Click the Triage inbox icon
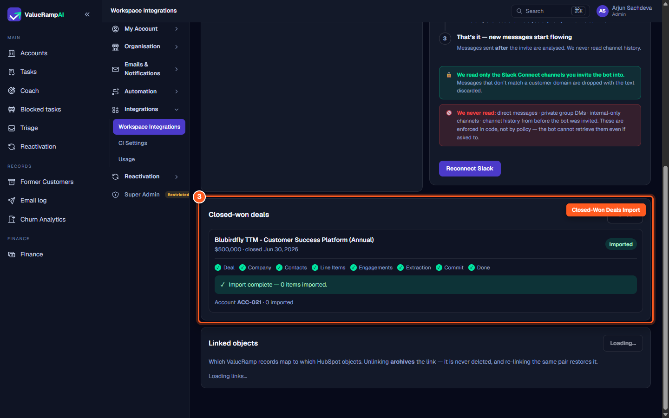This screenshot has width=669, height=418. click(12, 128)
